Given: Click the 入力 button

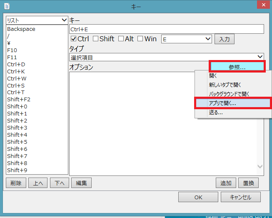Looking at the screenshot, I should coord(224,39).
